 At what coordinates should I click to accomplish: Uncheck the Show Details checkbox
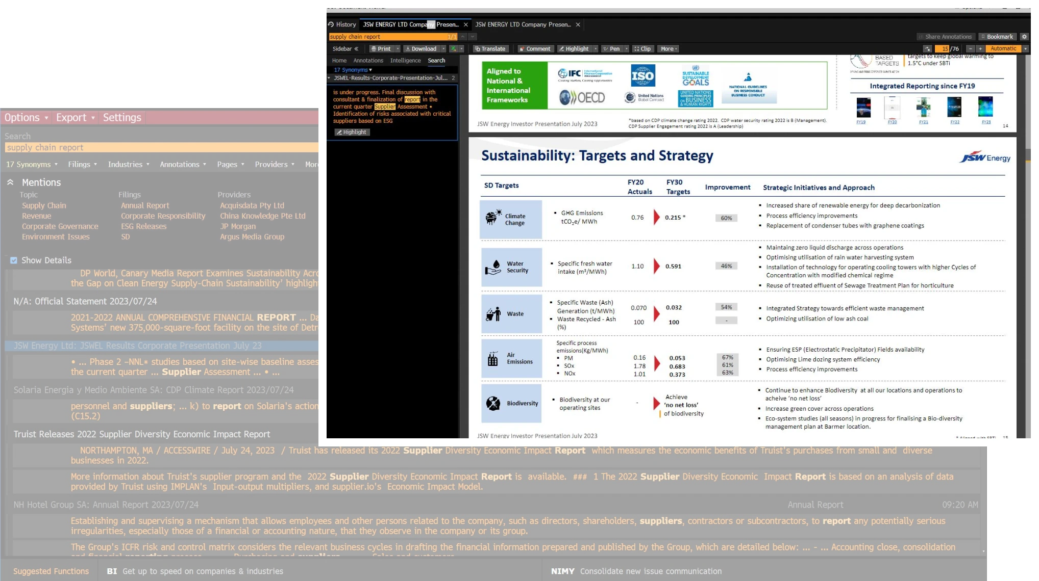point(14,260)
